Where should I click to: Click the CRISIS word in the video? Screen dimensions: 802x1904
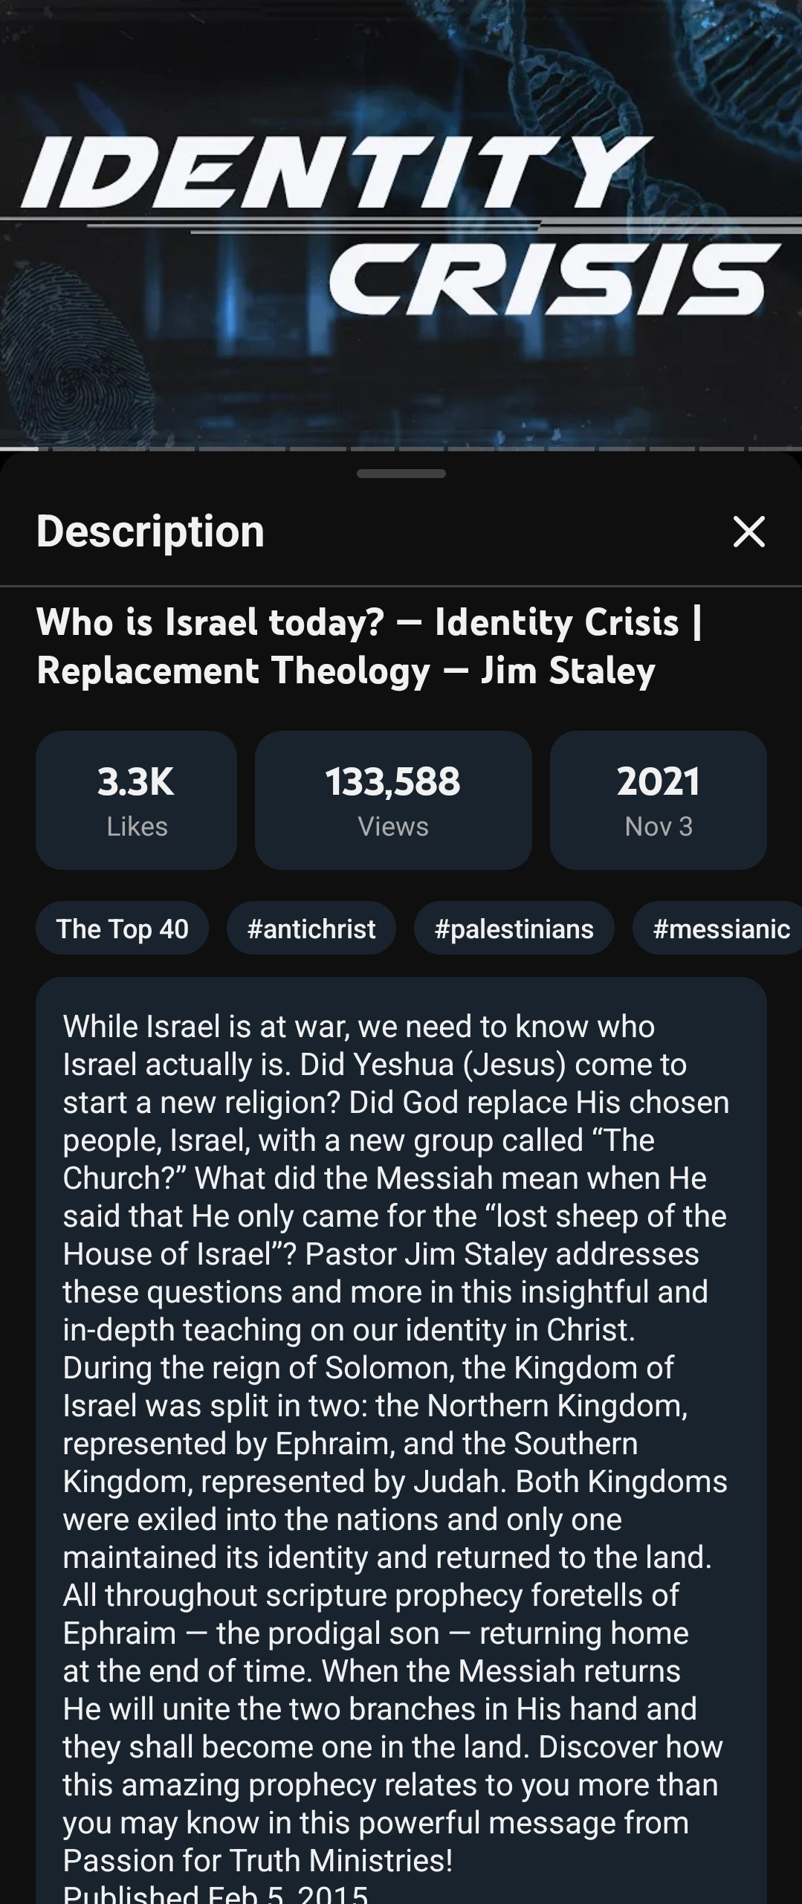pos(554,279)
